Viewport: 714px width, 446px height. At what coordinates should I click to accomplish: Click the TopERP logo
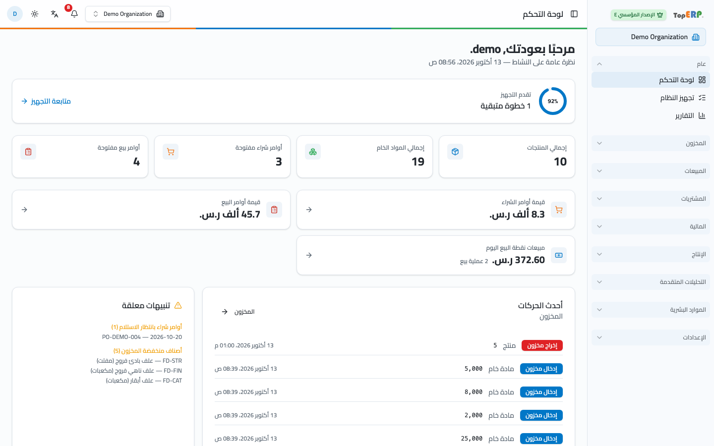[x=688, y=15]
